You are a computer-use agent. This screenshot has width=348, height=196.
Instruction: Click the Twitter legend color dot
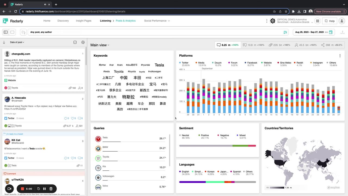point(180,63)
